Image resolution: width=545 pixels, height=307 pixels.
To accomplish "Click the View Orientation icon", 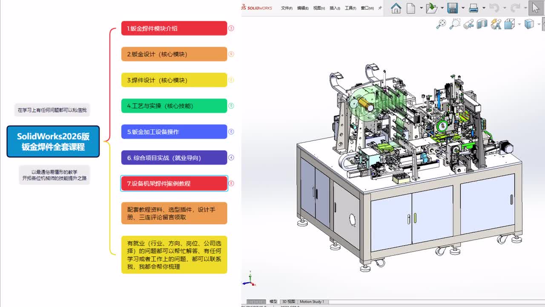I will pyautogui.click(x=509, y=24).
